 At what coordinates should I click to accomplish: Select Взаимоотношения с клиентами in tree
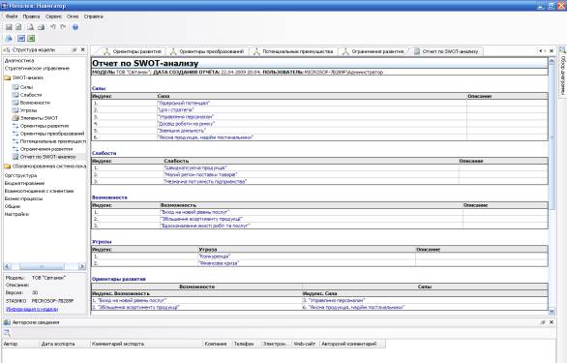[x=39, y=191]
